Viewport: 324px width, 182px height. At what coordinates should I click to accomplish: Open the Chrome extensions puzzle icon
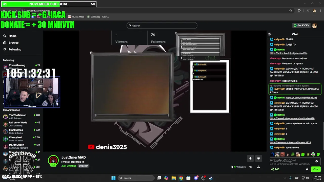pyautogui.click(x=299, y=11)
